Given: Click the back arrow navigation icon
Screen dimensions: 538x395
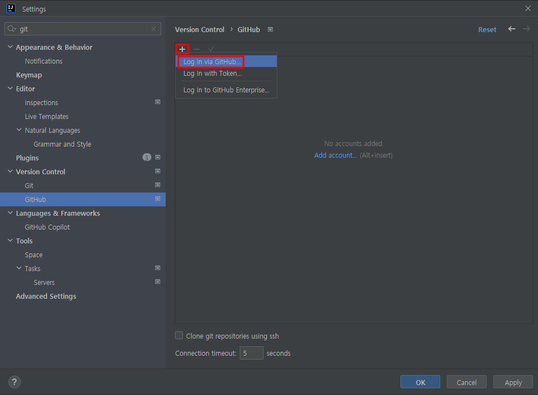Looking at the screenshot, I should click(x=511, y=29).
